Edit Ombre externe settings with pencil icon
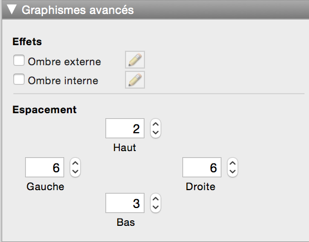Screen dimensions: 309x242 click(135, 60)
